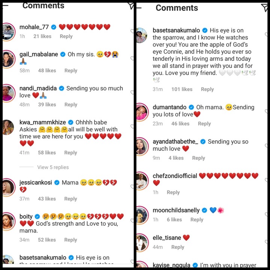
Task: Open moonchildsanelly's profile avatar
Action: (142, 215)
